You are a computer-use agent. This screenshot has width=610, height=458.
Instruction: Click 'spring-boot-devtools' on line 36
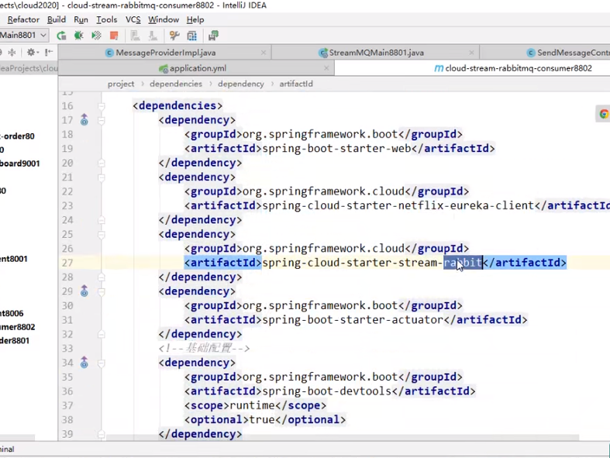click(327, 391)
